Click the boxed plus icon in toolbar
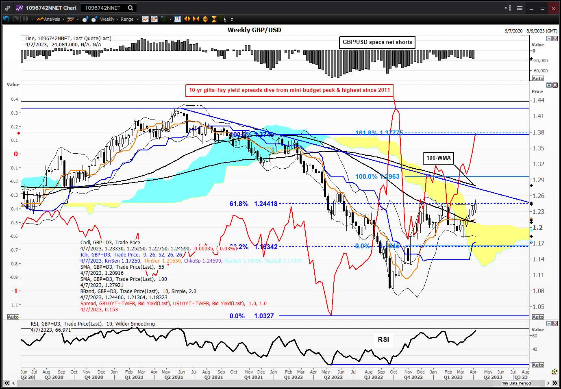Screen dimensions: 561x389 point(177,19)
